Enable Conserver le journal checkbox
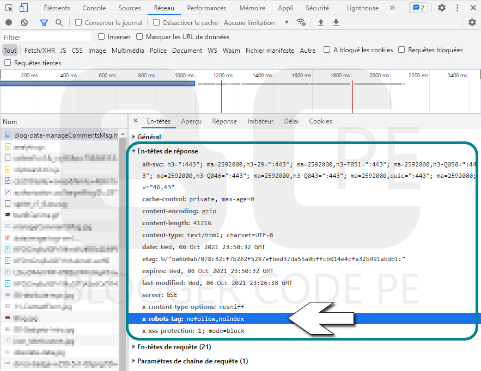Screen dimensions: 481x371 point(78,22)
